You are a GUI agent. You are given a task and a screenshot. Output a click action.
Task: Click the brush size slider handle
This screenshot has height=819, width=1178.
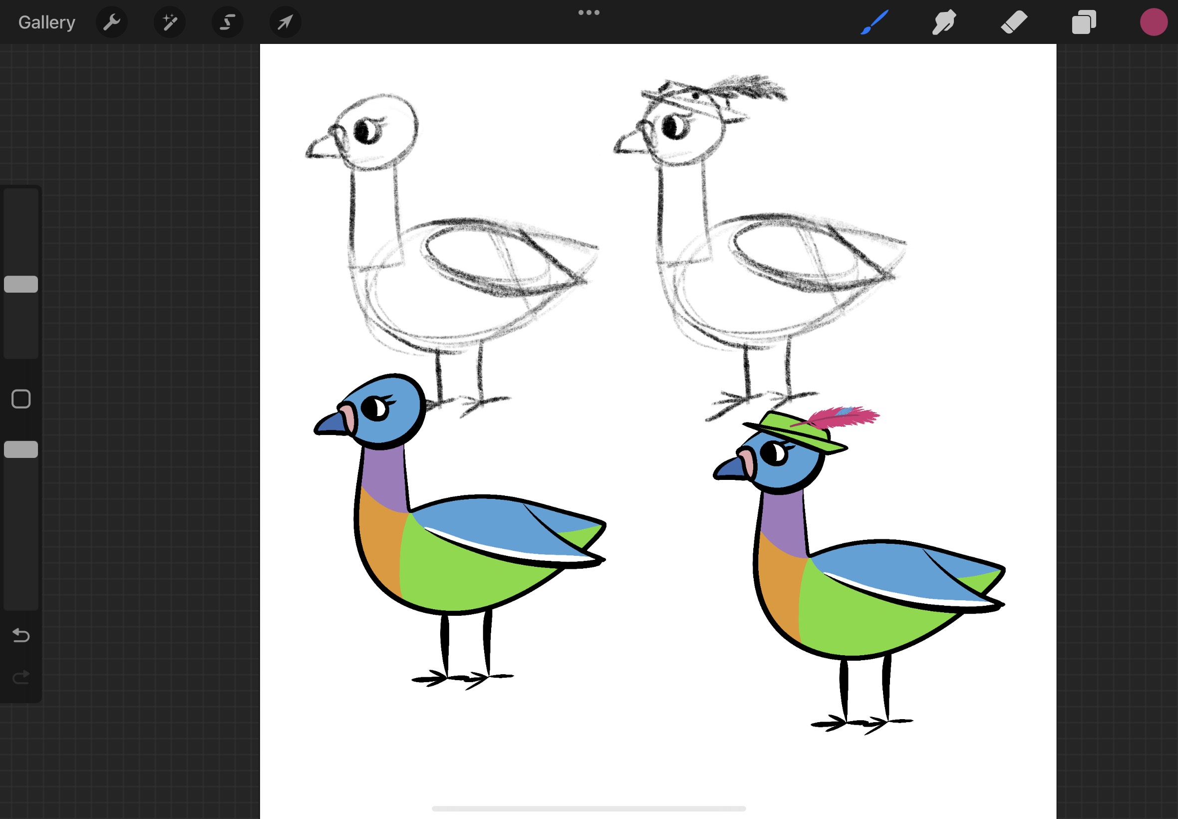pos(21,284)
